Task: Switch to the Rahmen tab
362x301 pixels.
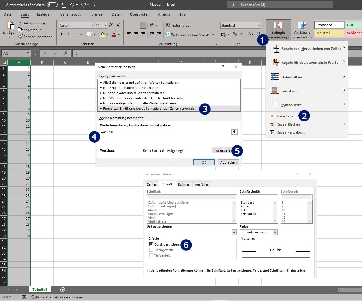Action: pos(184,184)
